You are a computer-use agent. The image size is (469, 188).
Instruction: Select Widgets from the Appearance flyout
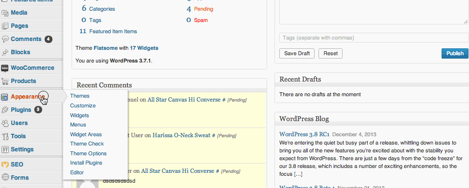(79, 115)
